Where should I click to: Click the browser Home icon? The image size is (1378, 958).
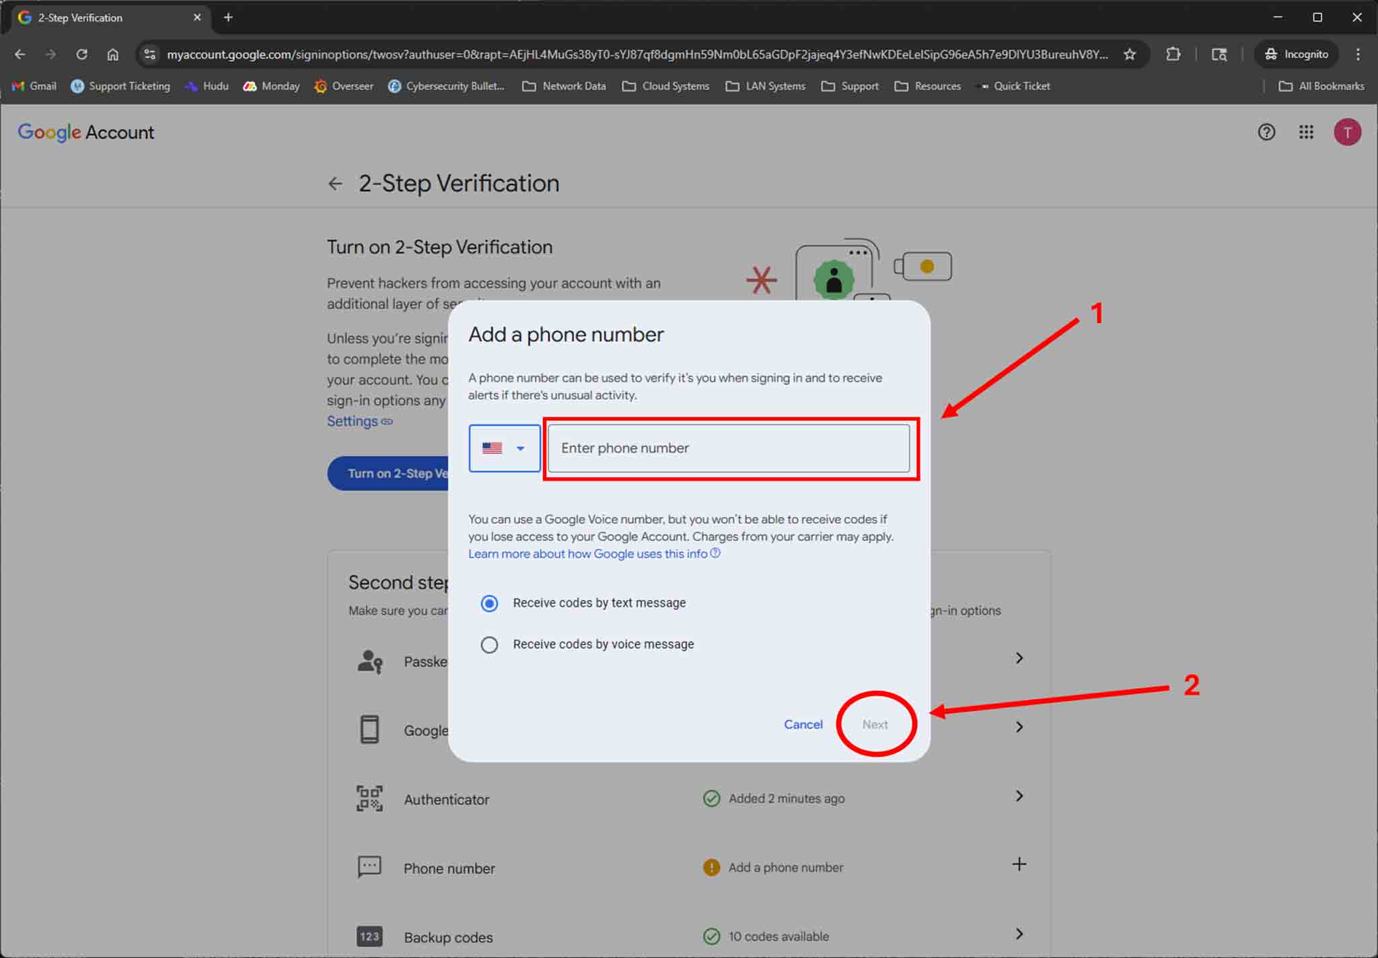click(x=113, y=55)
